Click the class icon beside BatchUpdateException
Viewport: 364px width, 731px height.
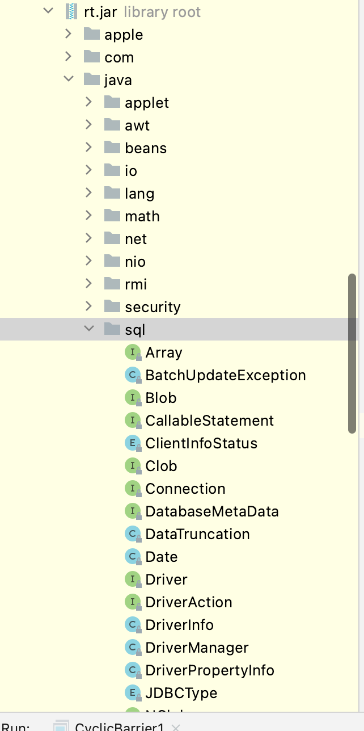tap(132, 375)
